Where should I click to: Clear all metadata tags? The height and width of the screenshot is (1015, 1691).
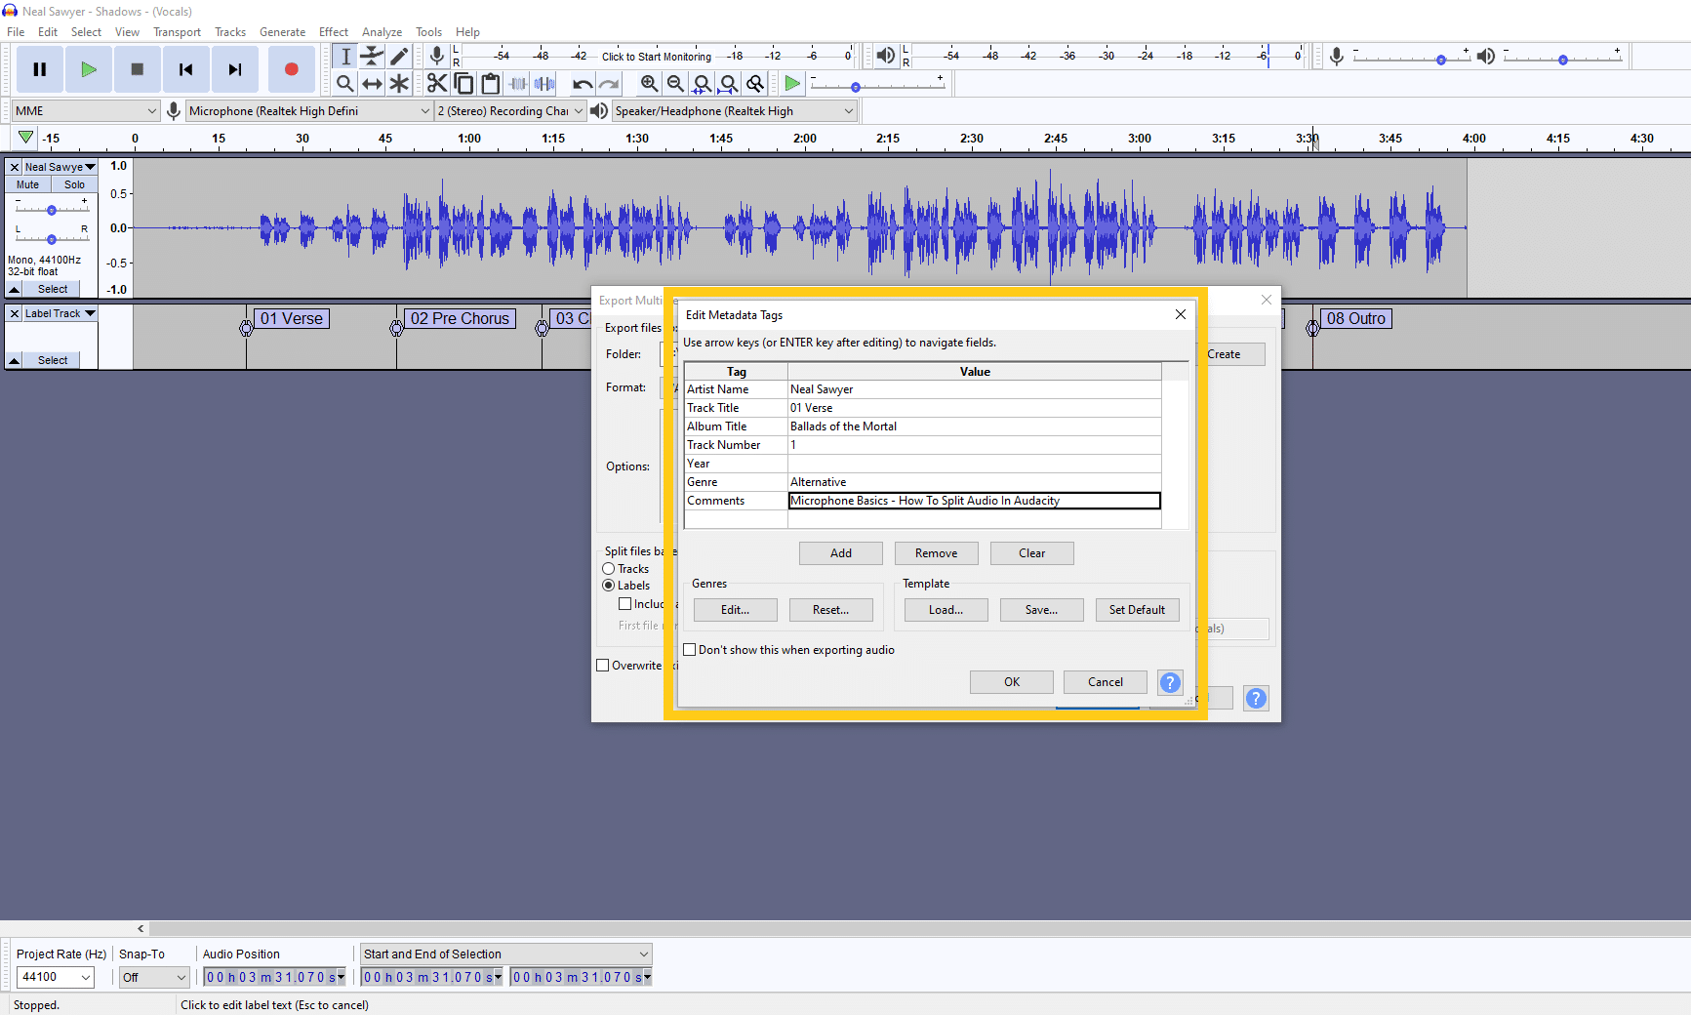(x=1031, y=552)
